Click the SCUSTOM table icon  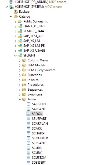(28, 158)
